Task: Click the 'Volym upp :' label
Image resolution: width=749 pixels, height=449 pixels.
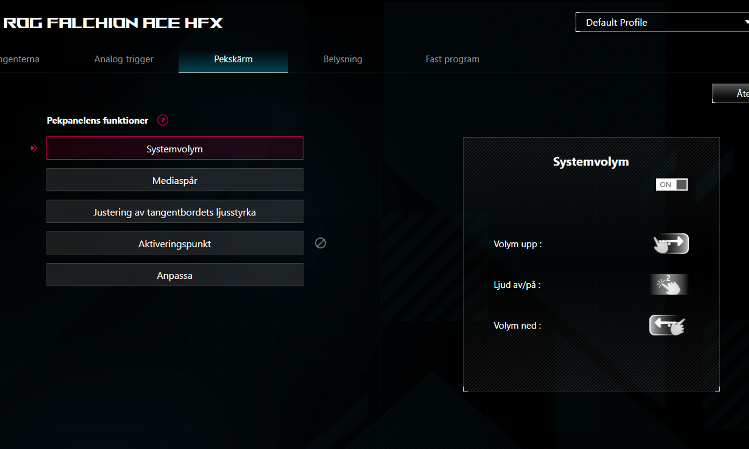Action: [x=518, y=244]
